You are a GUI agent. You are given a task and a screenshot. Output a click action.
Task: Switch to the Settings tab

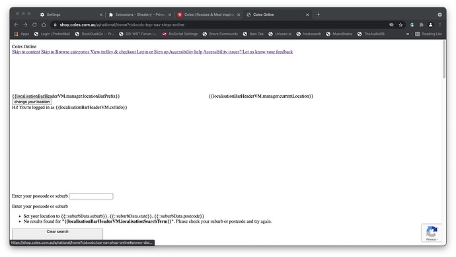point(71,15)
